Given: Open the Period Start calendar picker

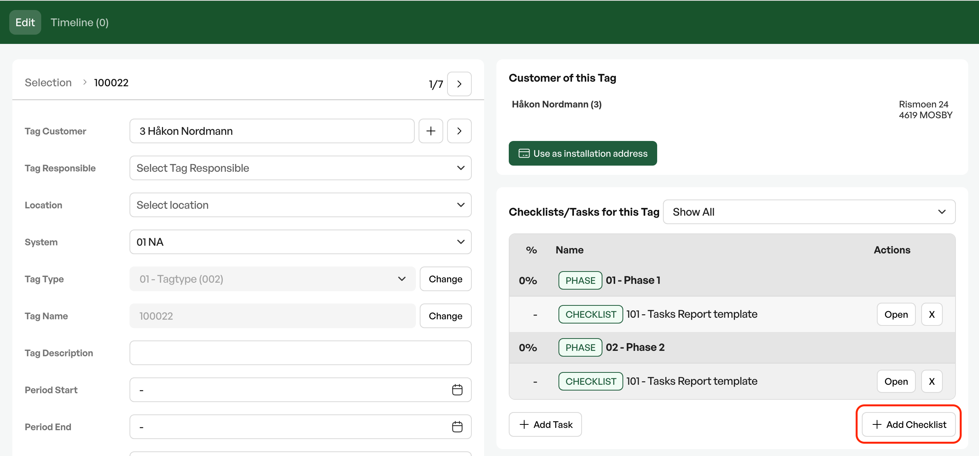Looking at the screenshot, I should point(457,390).
